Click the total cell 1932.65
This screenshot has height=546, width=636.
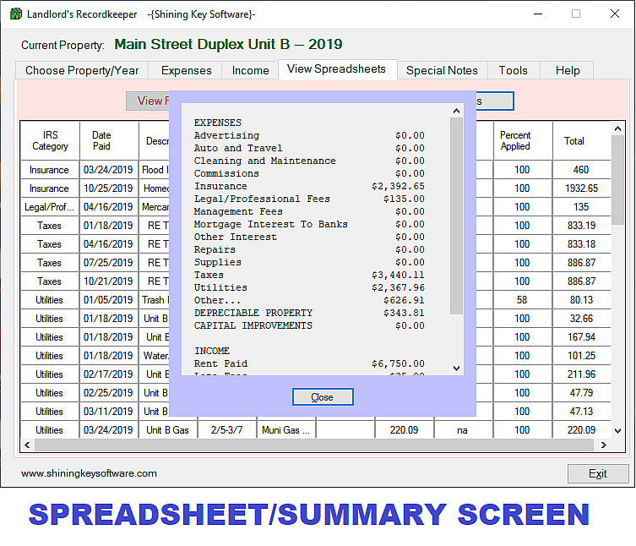click(581, 188)
